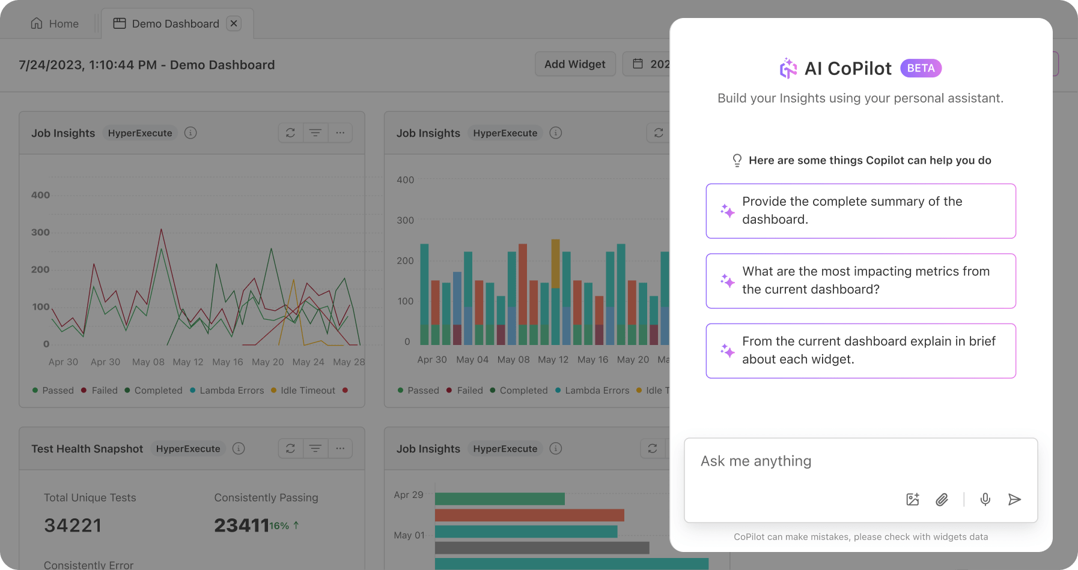
Task: Click the image upload icon in CoPilot
Action: [912, 499]
